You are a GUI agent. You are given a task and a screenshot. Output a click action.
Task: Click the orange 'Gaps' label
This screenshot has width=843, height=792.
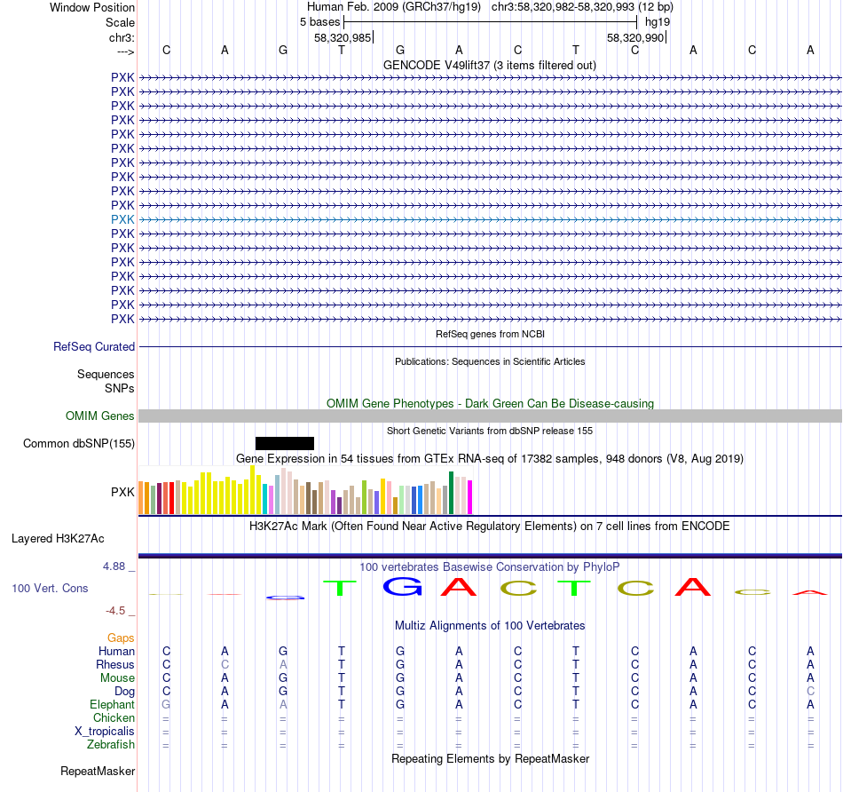(x=121, y=638)
